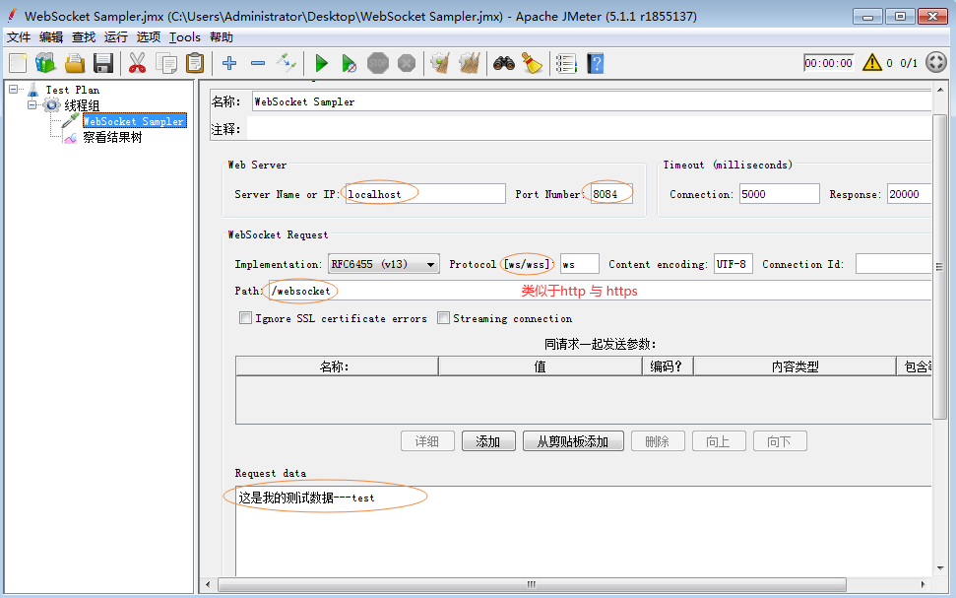Open Help with question mark icon
This screenshot has width=956, height=598.
tap(595, 63)
